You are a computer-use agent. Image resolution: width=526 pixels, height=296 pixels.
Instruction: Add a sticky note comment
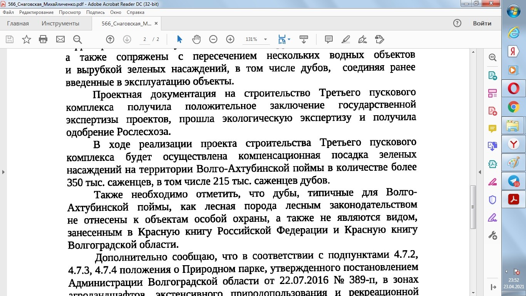click(328, 39)
